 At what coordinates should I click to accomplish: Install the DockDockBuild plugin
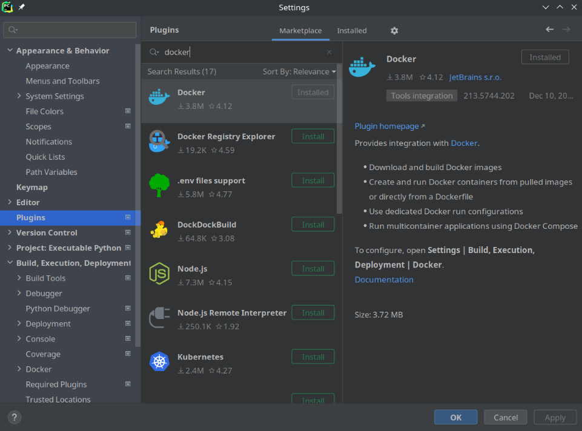point(313,225)
